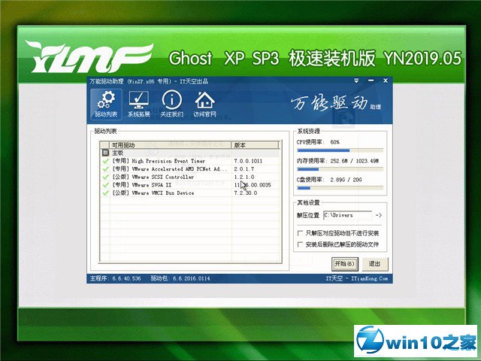Open the ITianKong.Com link in status bar
481x361 pixels.
369,278
